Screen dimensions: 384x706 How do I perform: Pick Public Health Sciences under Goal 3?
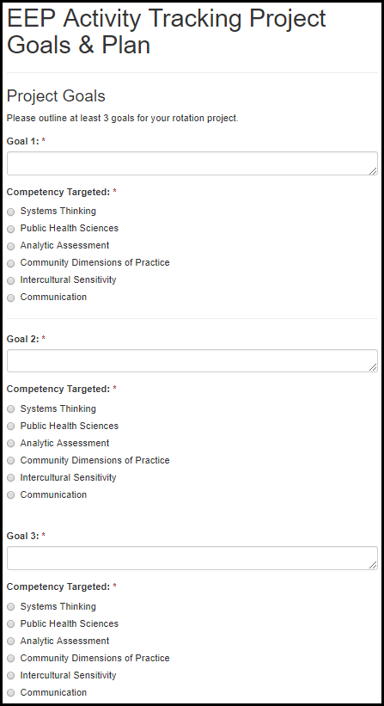(11, 624)
